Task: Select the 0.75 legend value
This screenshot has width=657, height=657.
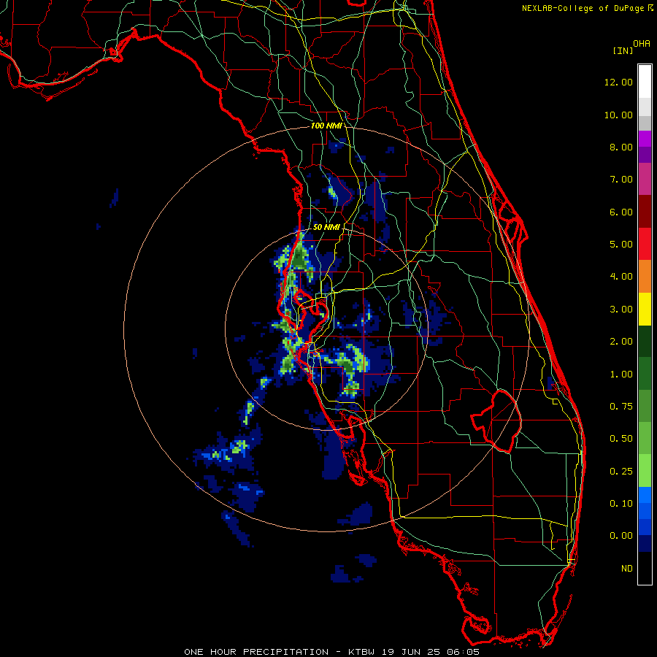Action: [x=621, y=407]
